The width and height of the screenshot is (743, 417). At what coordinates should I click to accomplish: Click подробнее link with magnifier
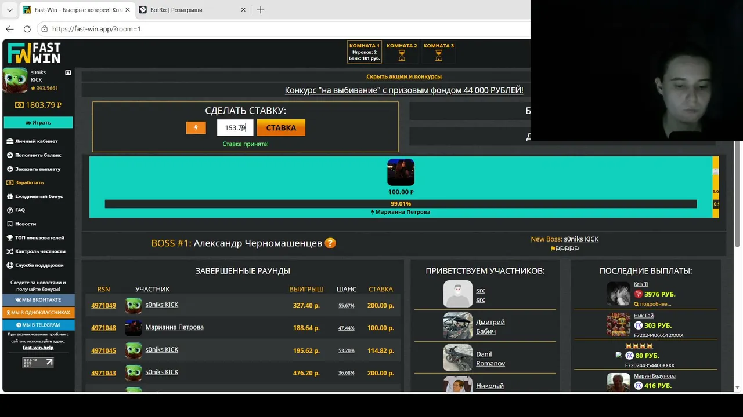click(x=652, y=304)
